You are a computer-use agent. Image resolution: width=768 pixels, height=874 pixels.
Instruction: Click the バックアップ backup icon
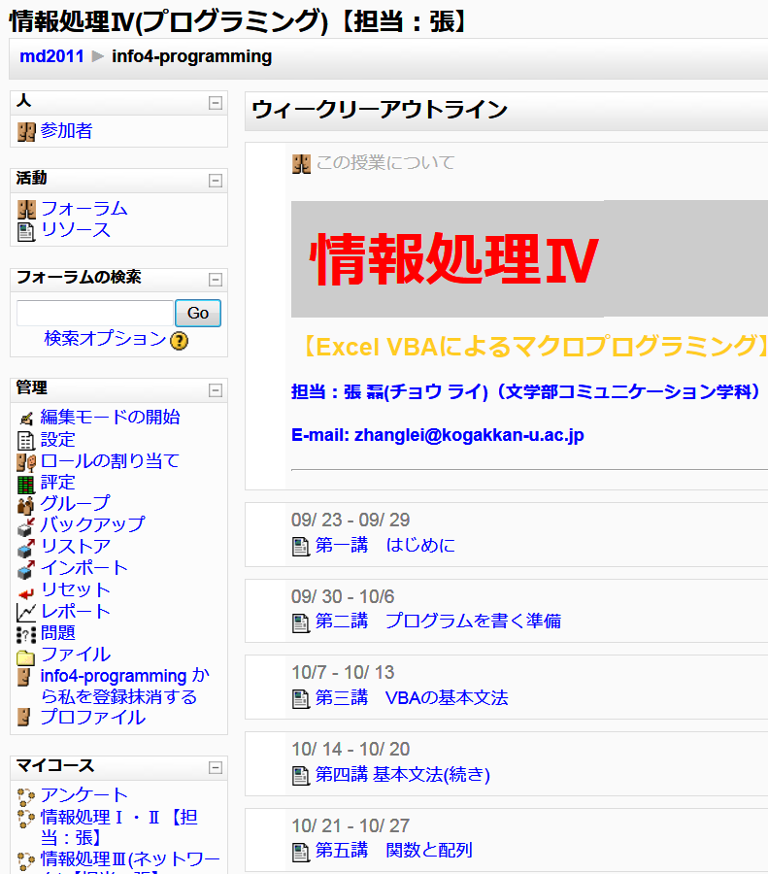(x=25, y=526)
